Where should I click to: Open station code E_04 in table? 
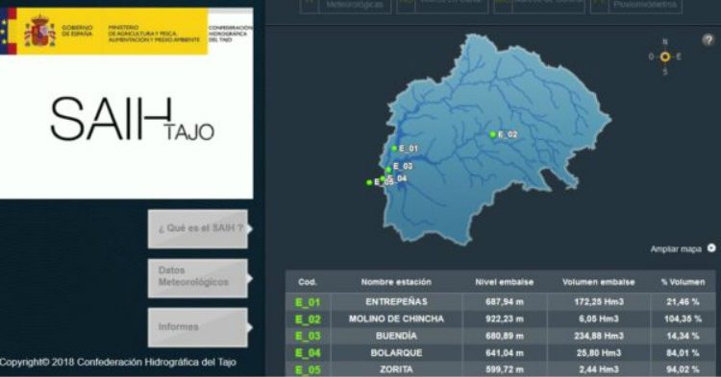coord(308,353)
